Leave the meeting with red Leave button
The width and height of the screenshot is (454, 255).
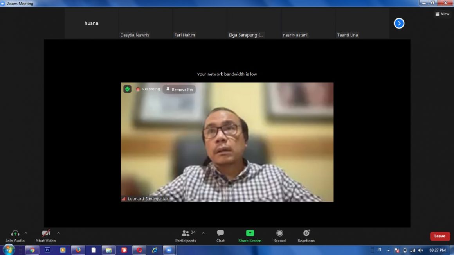coord(440,236)
